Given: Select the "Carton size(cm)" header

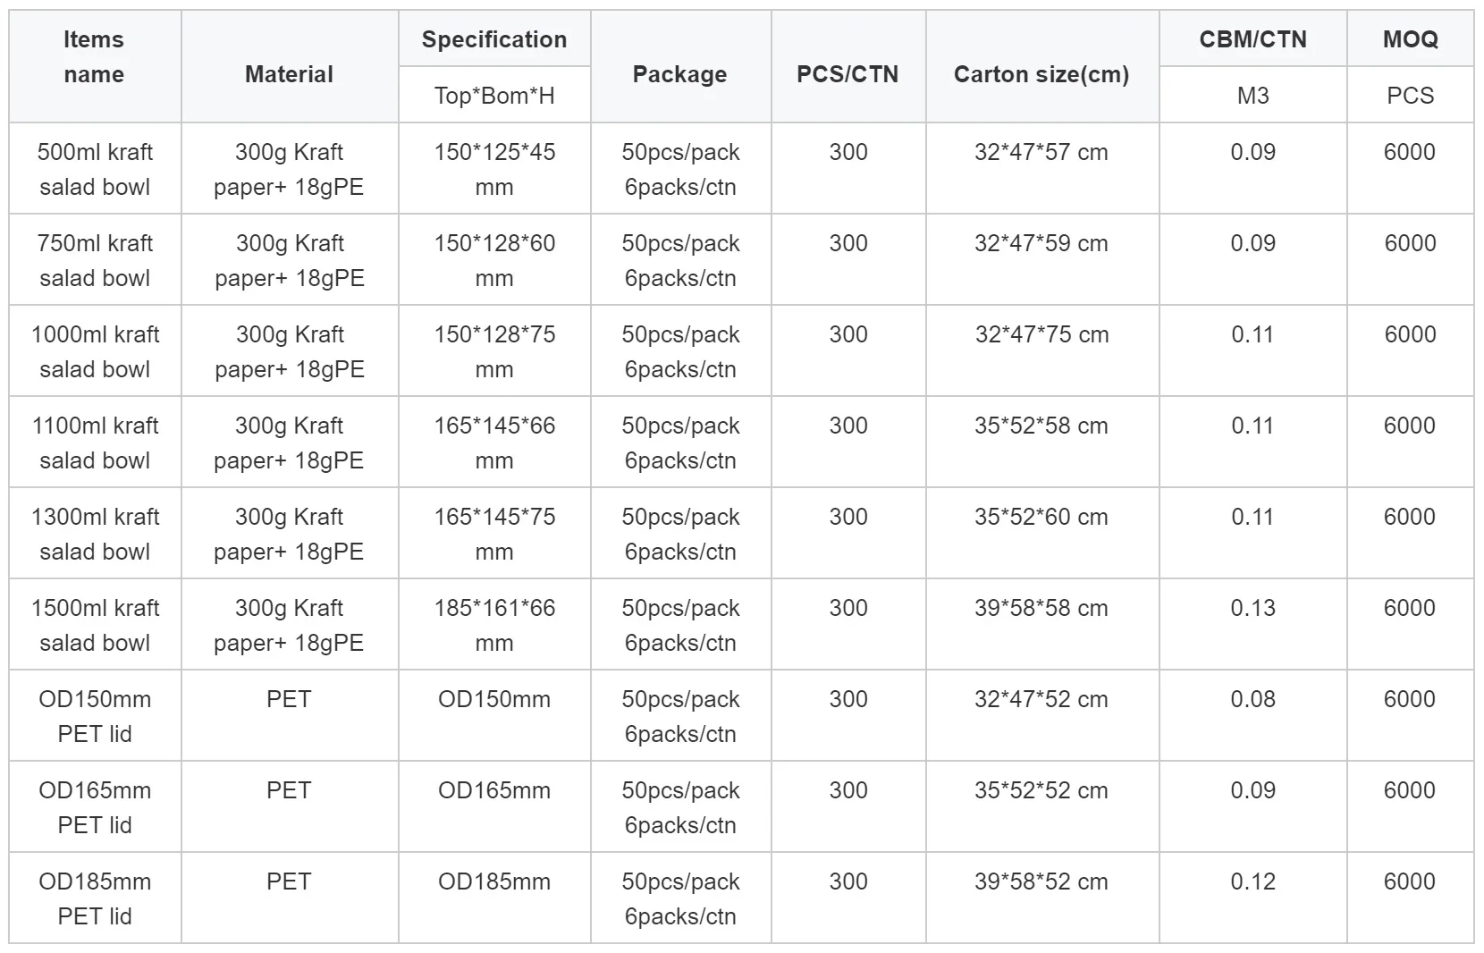Looking at the screenshot, I should [1041, 74].
